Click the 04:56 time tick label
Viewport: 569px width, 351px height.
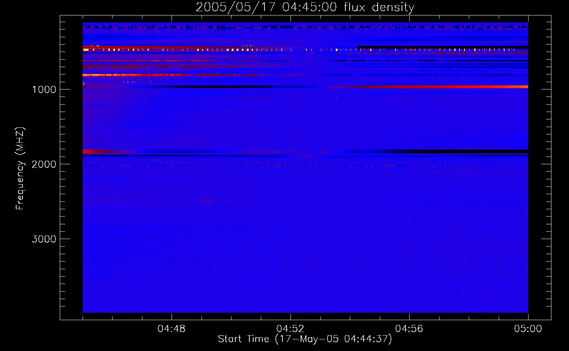(x=409, y=329)
